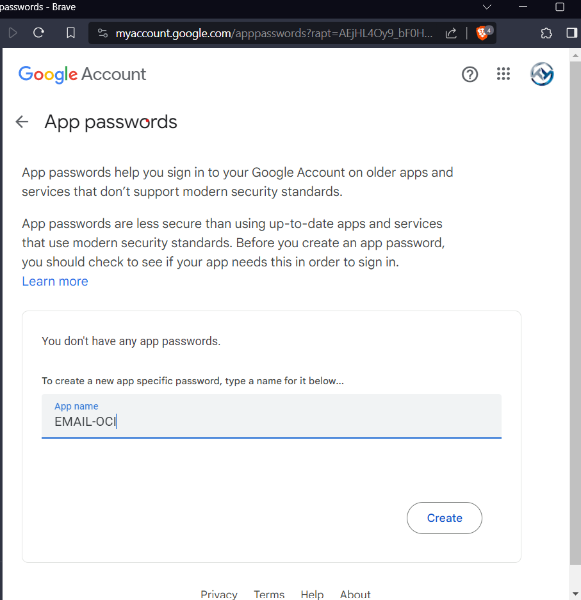
Task: Open the browser extensions puzzle icon
Action: coord(546,33)
